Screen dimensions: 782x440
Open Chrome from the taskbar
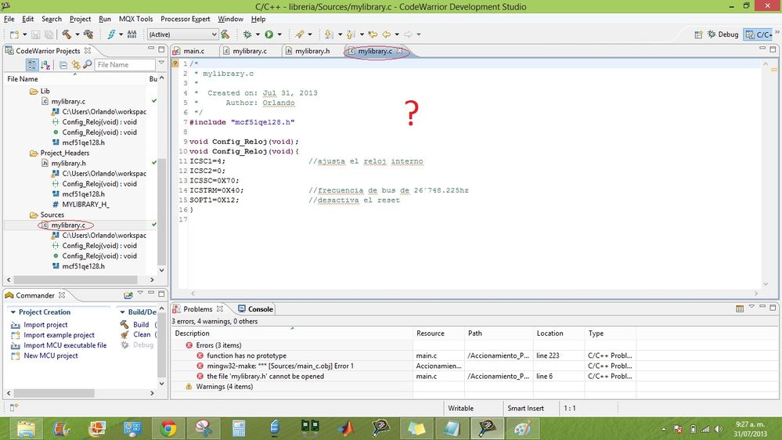coord(168,428)
